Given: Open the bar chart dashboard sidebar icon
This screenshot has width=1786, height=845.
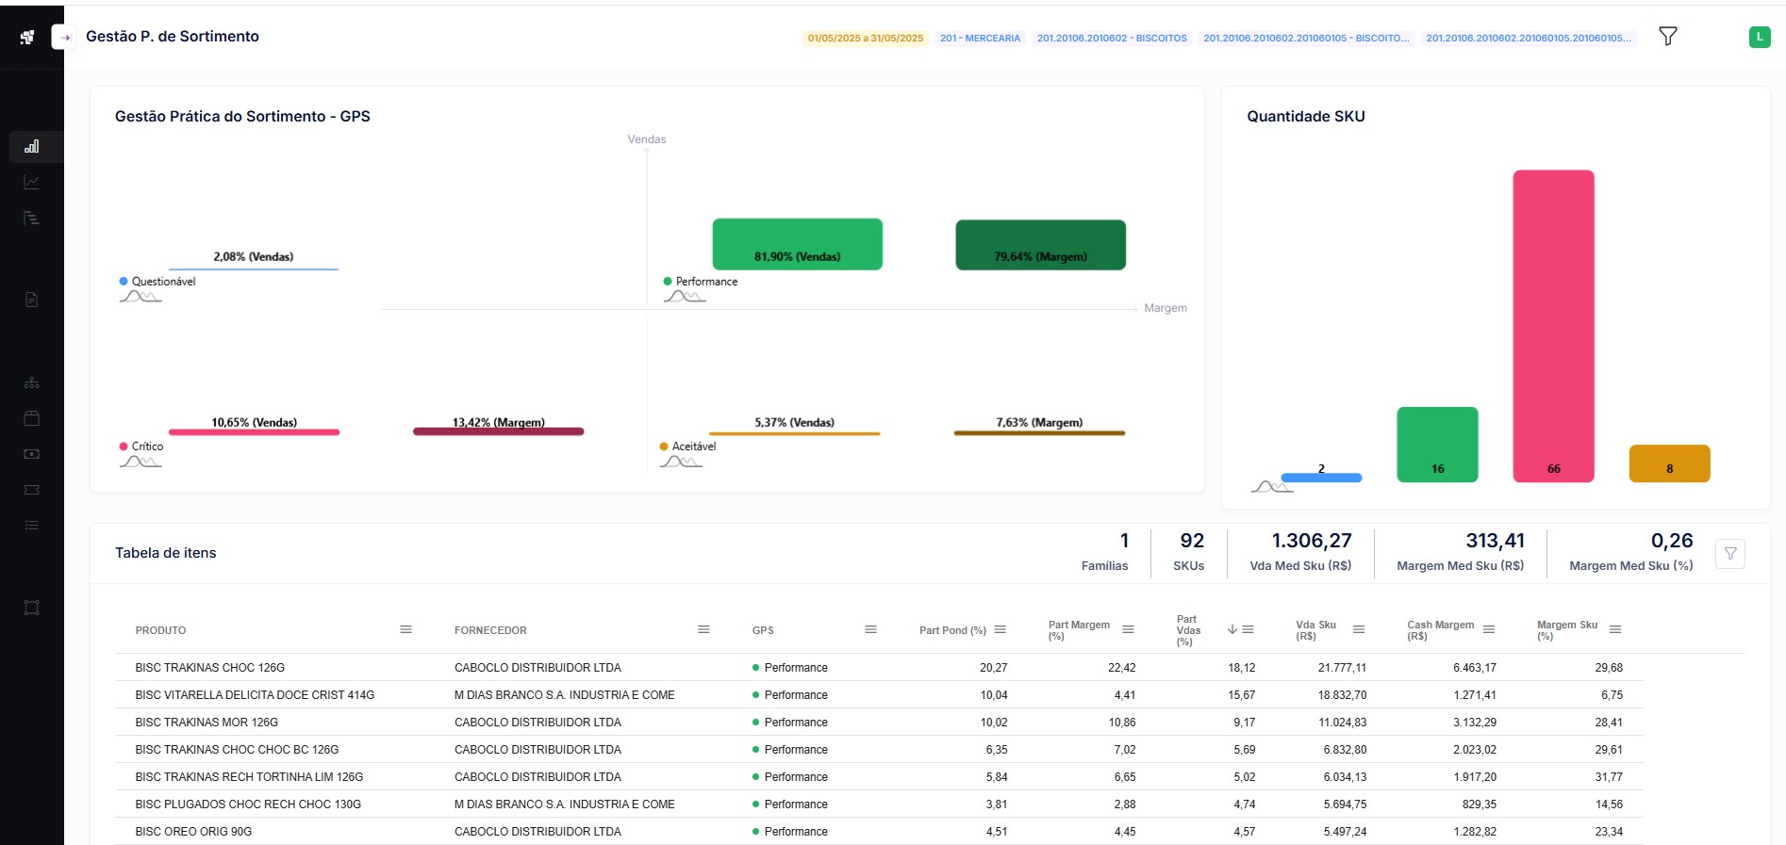Looking at the screenshot, I should click(x=32, y=147).
